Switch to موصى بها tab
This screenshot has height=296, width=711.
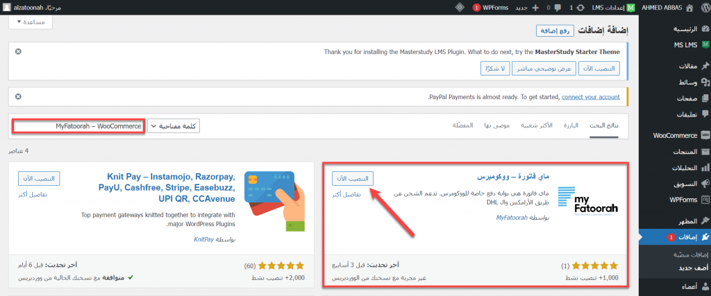[x=496, y=125]
